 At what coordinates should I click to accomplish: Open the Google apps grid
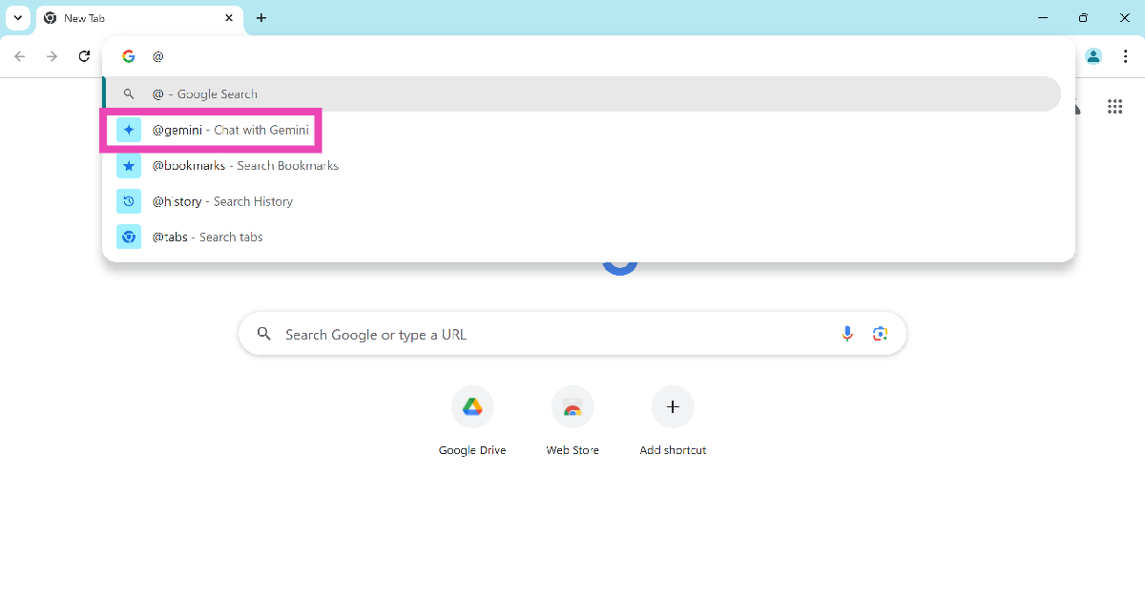click(1114, 107)
